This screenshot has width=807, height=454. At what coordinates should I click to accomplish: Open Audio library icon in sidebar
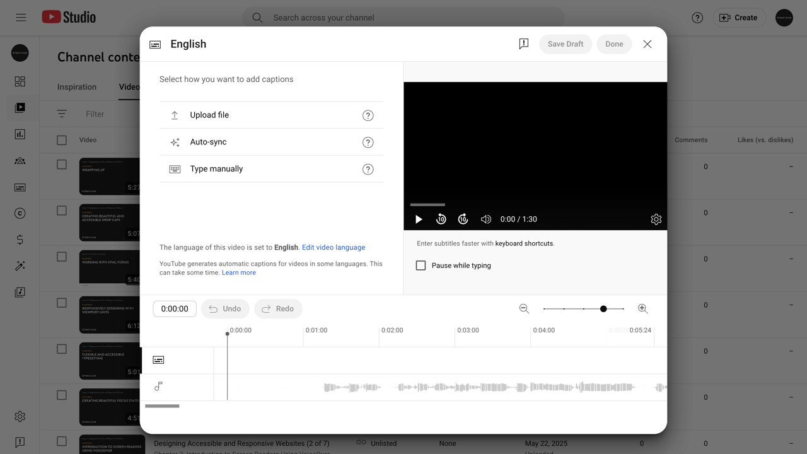[x=20, y=293]
